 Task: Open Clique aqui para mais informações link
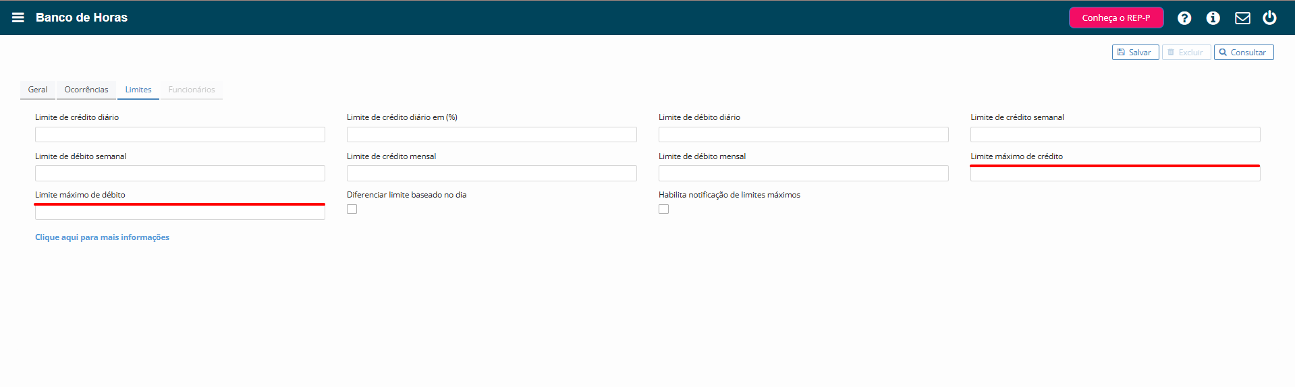click(x=102, y=237)
